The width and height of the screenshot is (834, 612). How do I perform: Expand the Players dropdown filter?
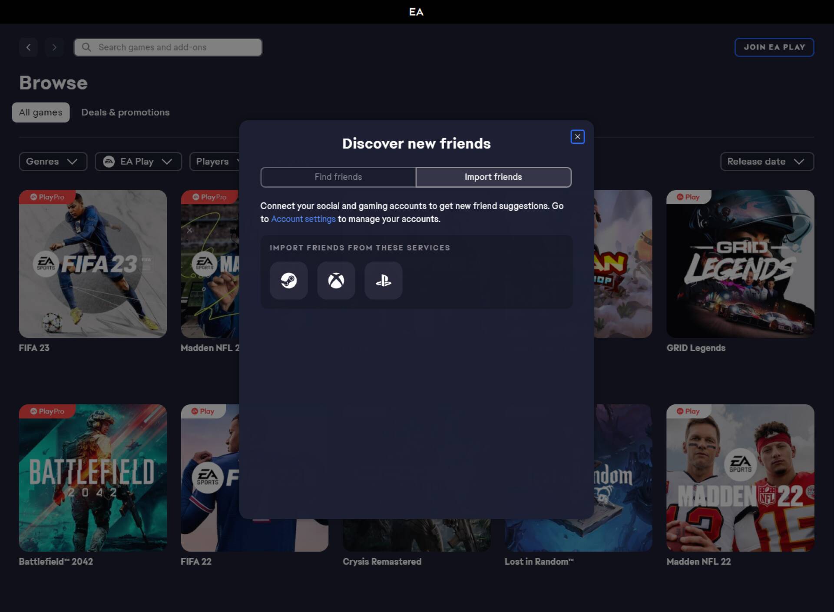(220, 161)
